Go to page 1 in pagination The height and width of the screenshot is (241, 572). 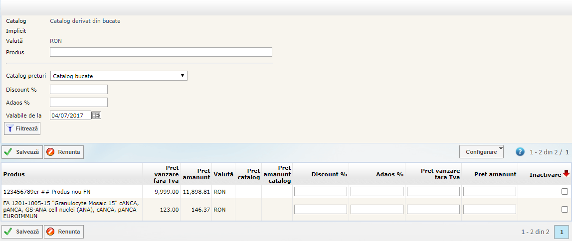[562, 232]
